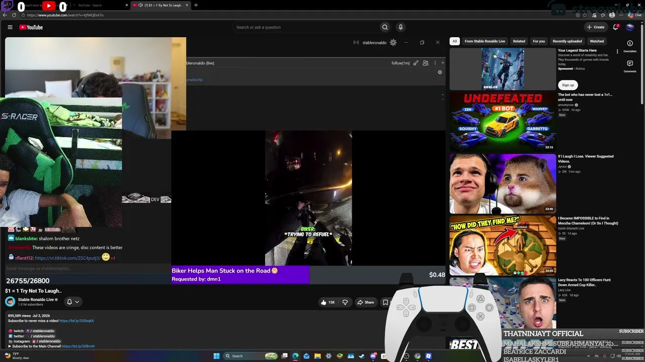Click the Stable Ronaldo Live channel avatar

10,302
